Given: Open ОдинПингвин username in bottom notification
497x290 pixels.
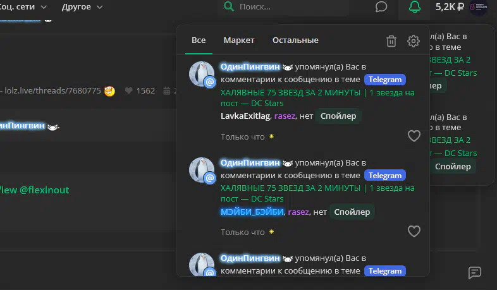Looking at the screenshot, I should click(250, 258).
